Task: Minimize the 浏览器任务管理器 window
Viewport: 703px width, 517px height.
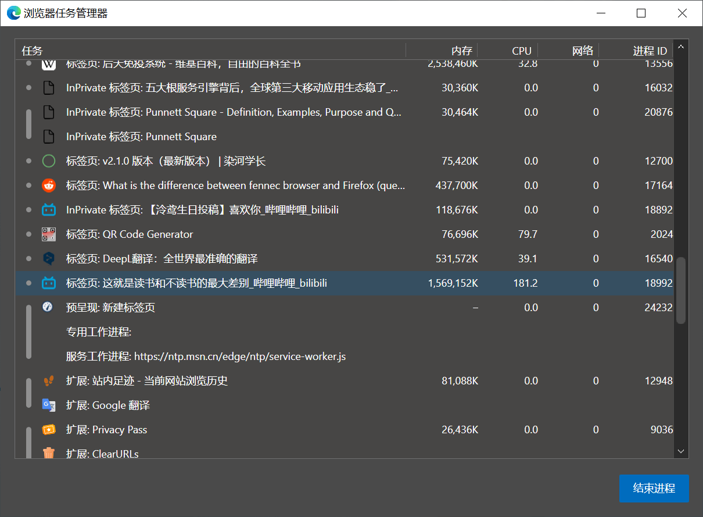Action: pos(601,13)
